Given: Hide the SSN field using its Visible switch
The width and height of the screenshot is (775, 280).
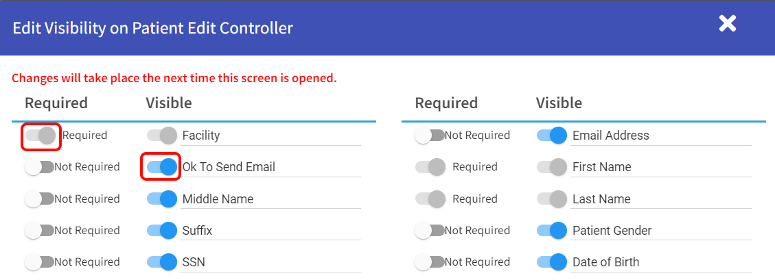Looking at the screenshot, I should 162,262.
